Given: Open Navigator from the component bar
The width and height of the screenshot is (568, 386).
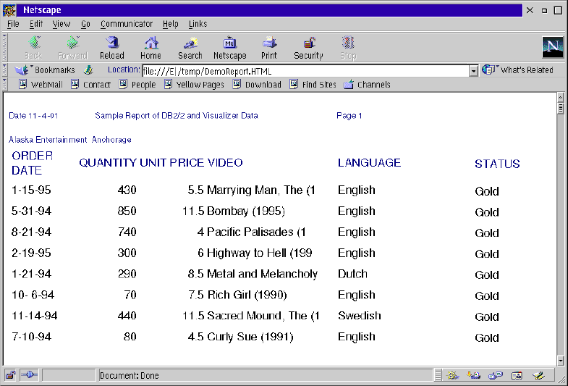Looking at the screenshot, I should pyautogui.click(x=453, y=375).
